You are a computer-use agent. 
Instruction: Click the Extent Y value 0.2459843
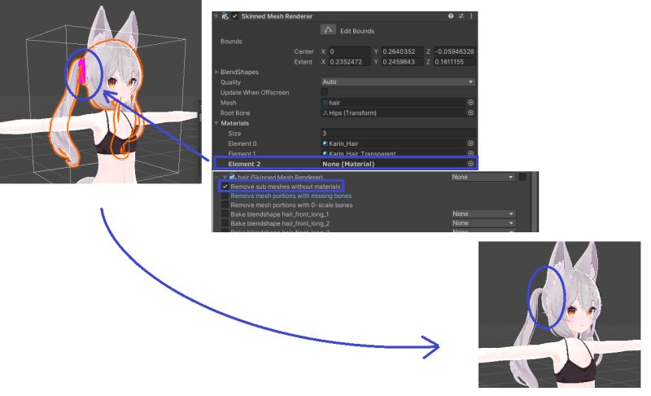tap(402, 62)
